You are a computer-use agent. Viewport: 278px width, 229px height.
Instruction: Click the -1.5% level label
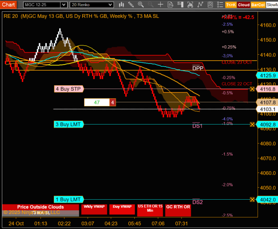click(227, 154)
